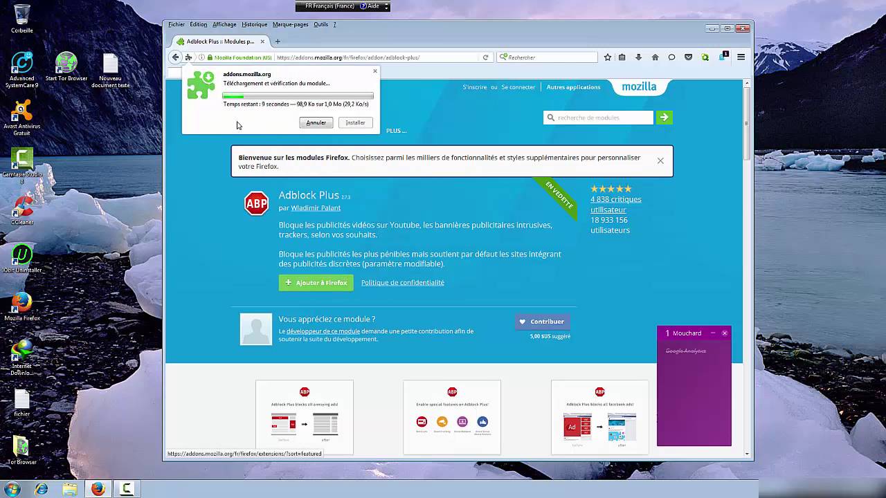
Task: Close the add-on download popup
Action: click(375, 71)
